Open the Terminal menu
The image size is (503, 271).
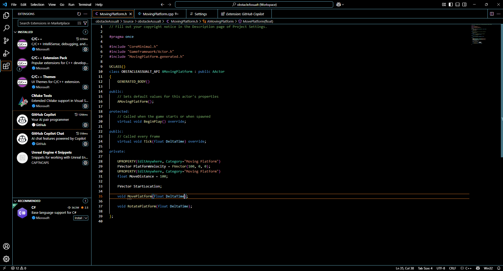click(x=85, y=4)
